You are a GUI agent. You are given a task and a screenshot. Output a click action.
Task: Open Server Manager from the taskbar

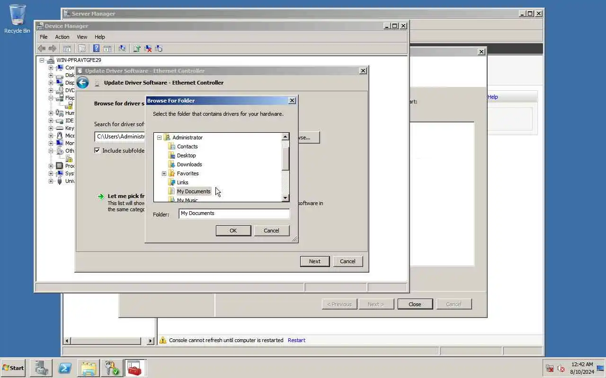[41, 368]
